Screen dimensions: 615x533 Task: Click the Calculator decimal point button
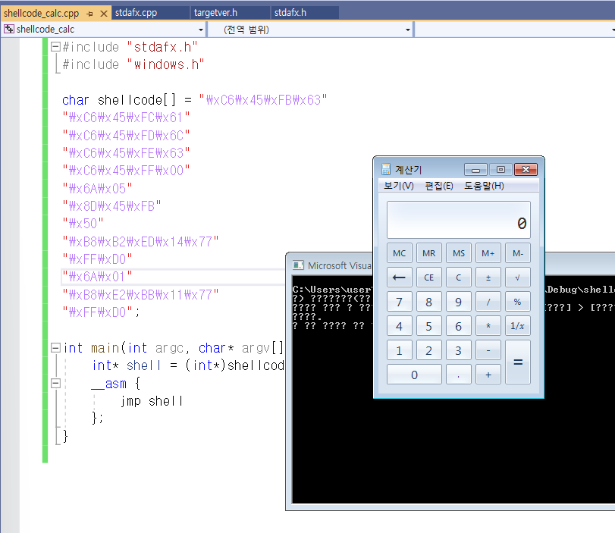[x=459, y=375]
